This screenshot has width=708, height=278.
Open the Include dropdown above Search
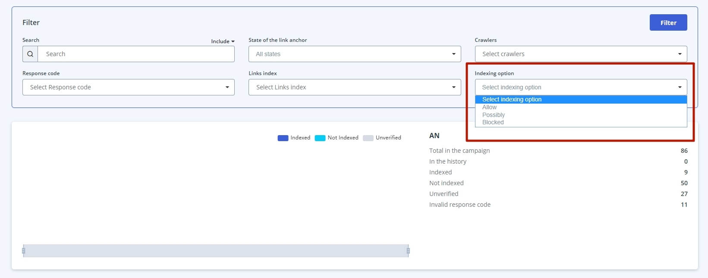pyautogui.click(x=223, y=41)
